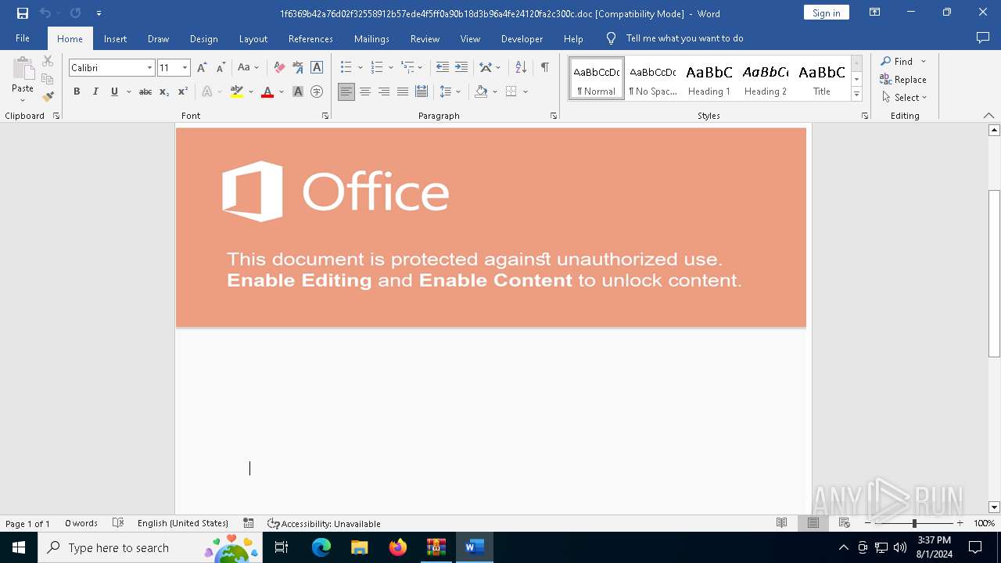Click the Sign in button
The image size is (1001, 563).
click(826, 13)
